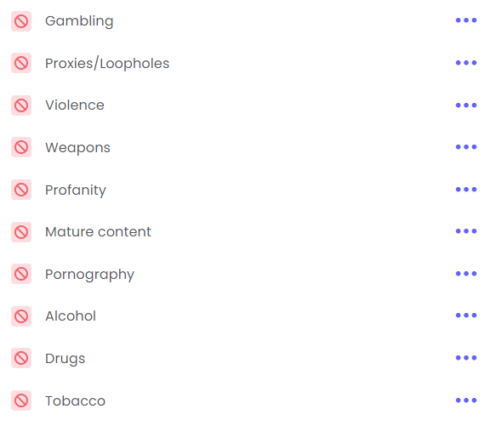Open the three-dot menu for Gambling
This screenshot has height=426, width=490.
pyautogui.click(x=466, y=20)
